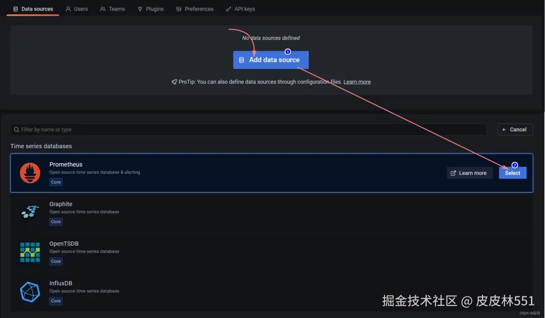This screenshot has height=318, width=545.
Task: Click the OpenTSDB grid logo
Action: (x=30, y=252)
